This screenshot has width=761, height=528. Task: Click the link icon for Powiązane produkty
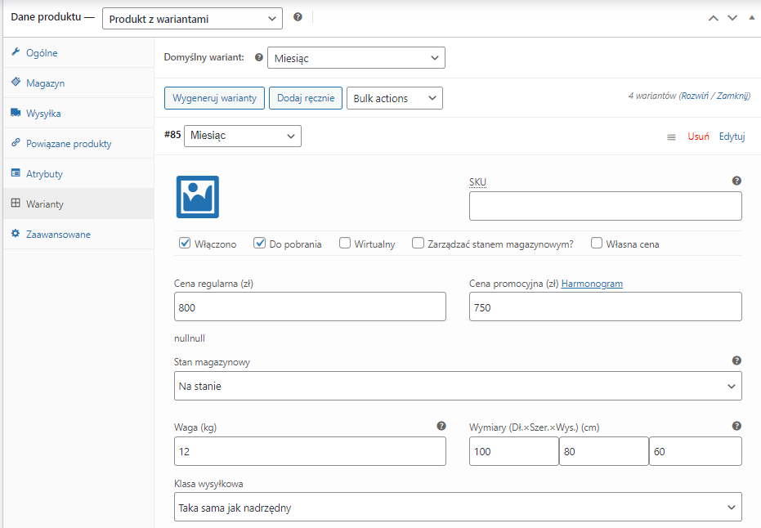pyautogui.click(x=16, y=143)
